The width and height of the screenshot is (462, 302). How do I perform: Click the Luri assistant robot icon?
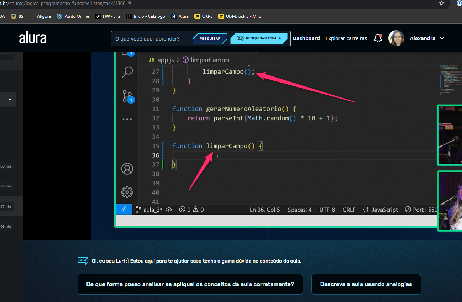pyautogui.click(x=83, y=261)
